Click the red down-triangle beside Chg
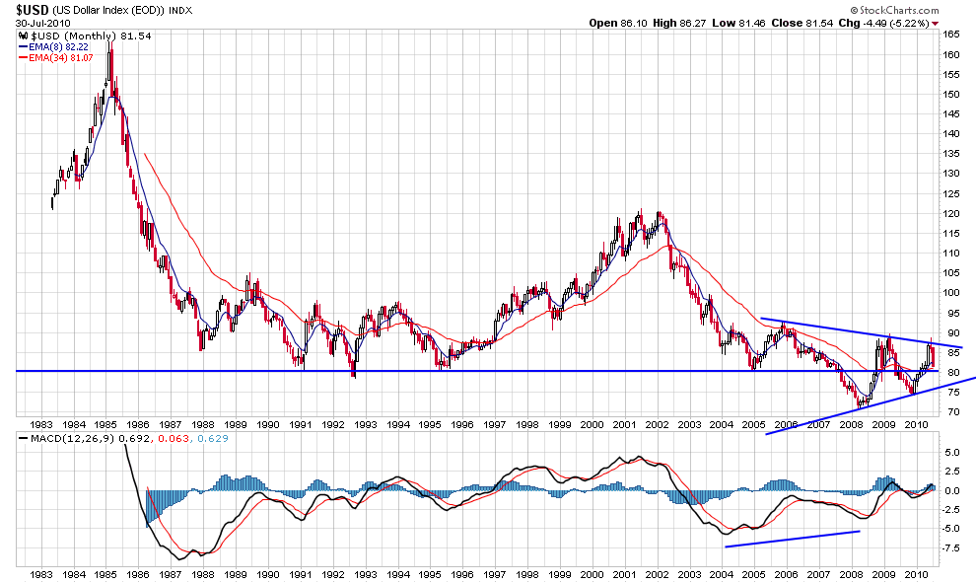The width and height of the screenshot is (976, 583). click(x=935, y=24)
